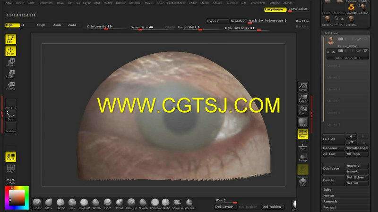Image resolution: width=378 pixels, height=212 pixels.
Task: Click the Del Lower button
Action: (225, 207)
